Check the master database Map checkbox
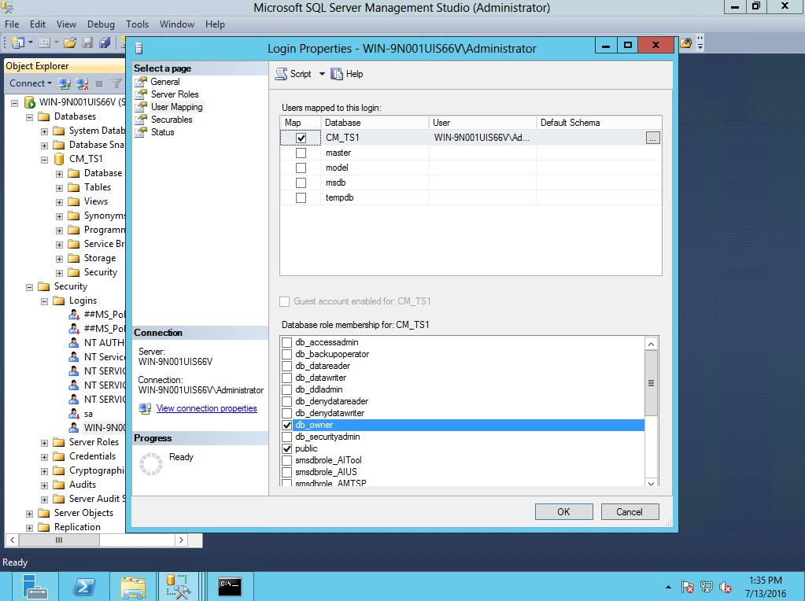Image resolution: width=805 pixels, height=601 pixels. click(301, 153)
